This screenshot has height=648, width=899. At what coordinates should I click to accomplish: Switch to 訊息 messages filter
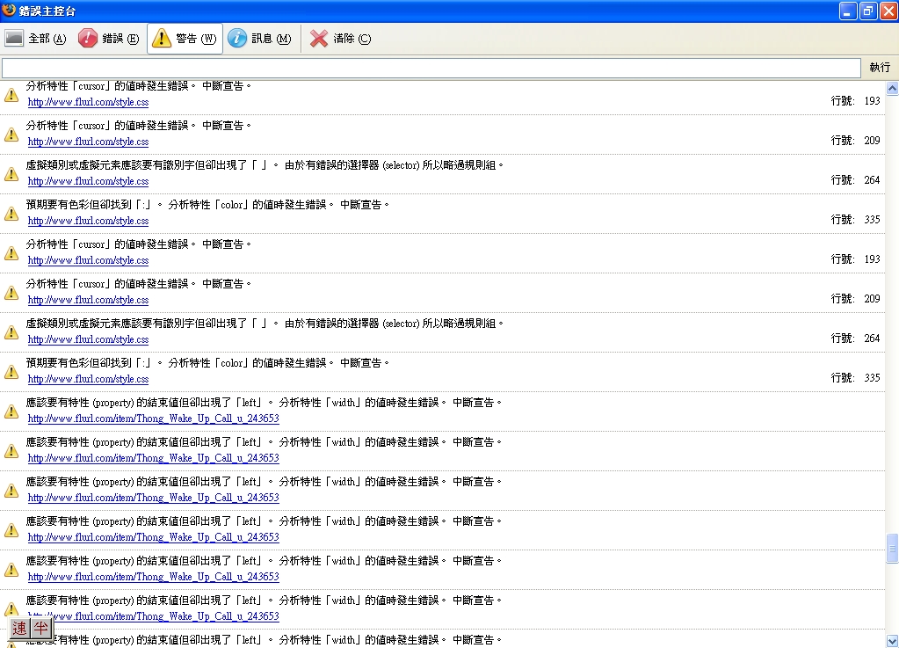260,39
